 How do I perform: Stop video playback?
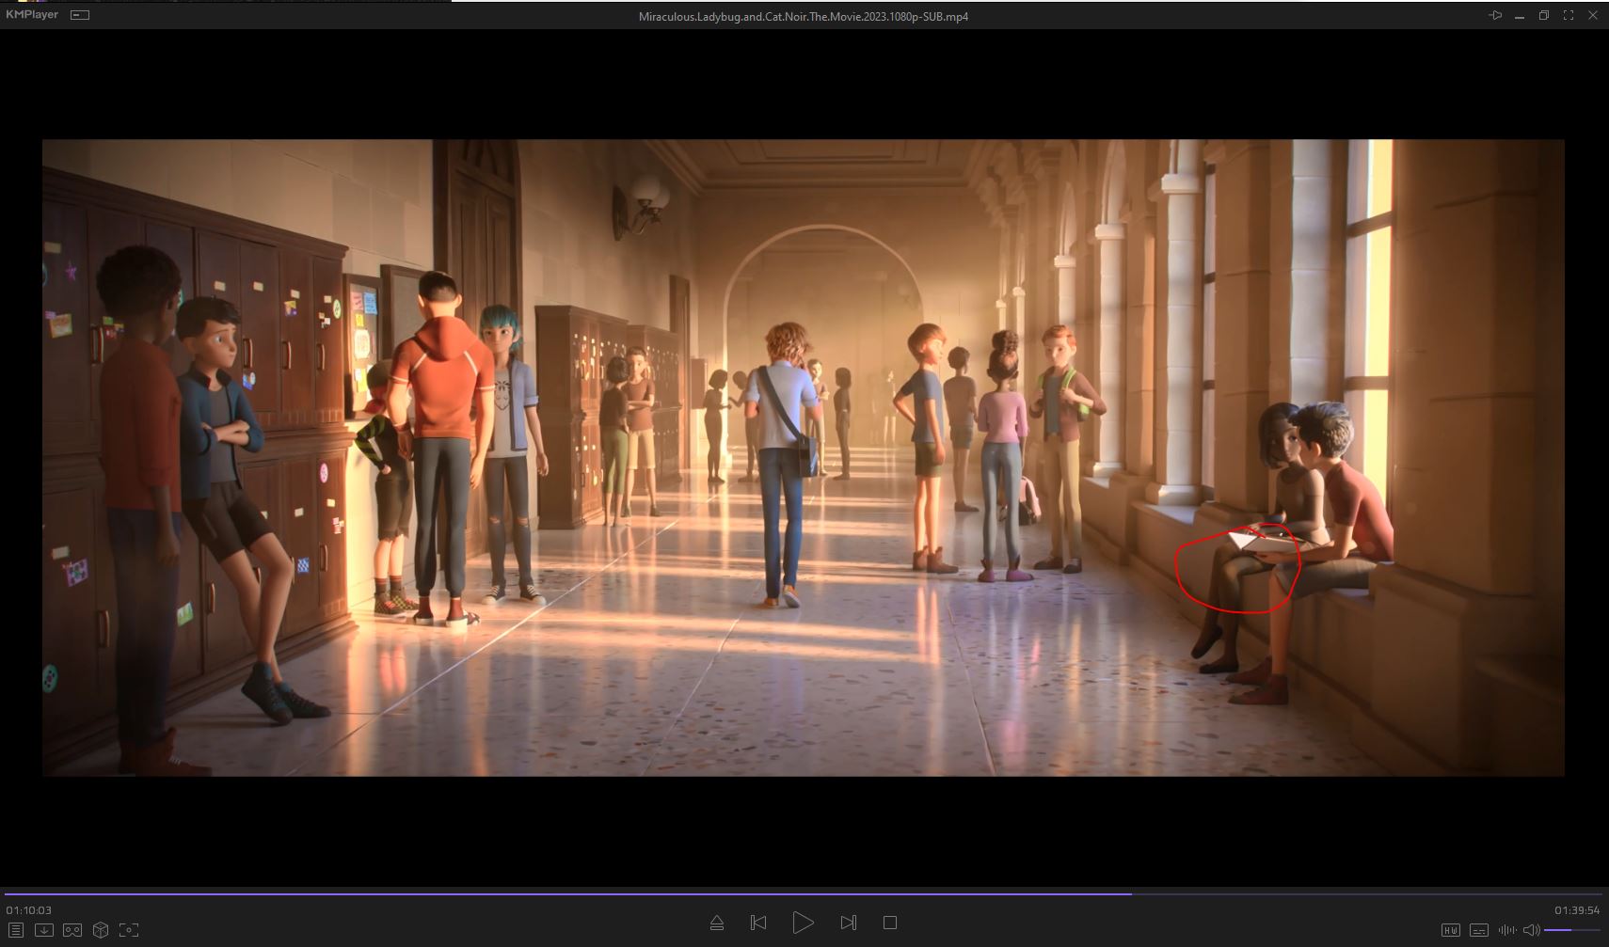pos(890,923)
